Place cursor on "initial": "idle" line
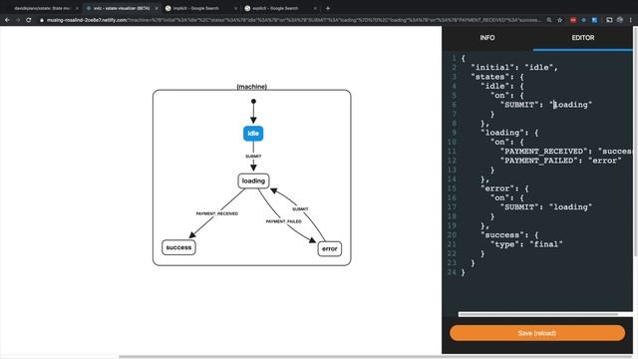This screenshot has width=638, height=359. point(514,68)
